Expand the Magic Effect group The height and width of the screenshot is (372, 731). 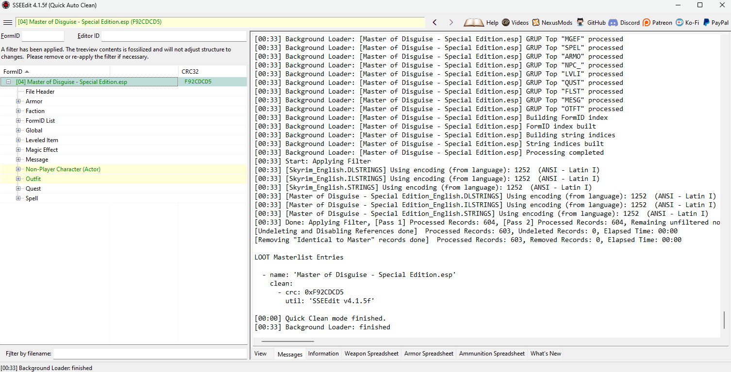(x=18, y=150)
